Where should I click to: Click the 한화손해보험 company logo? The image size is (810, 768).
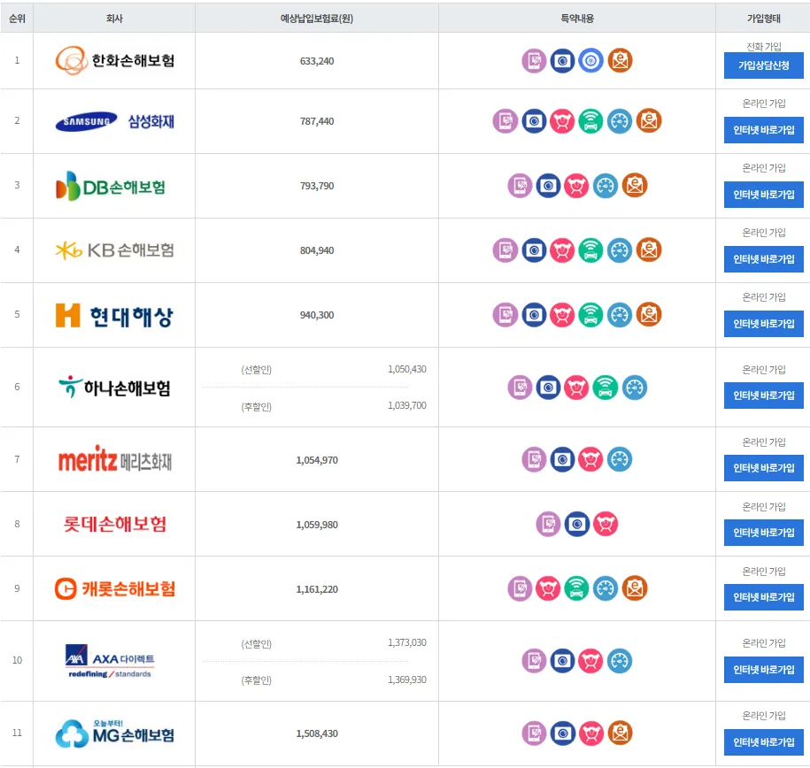pyautogui.click(x=115, y=60)
